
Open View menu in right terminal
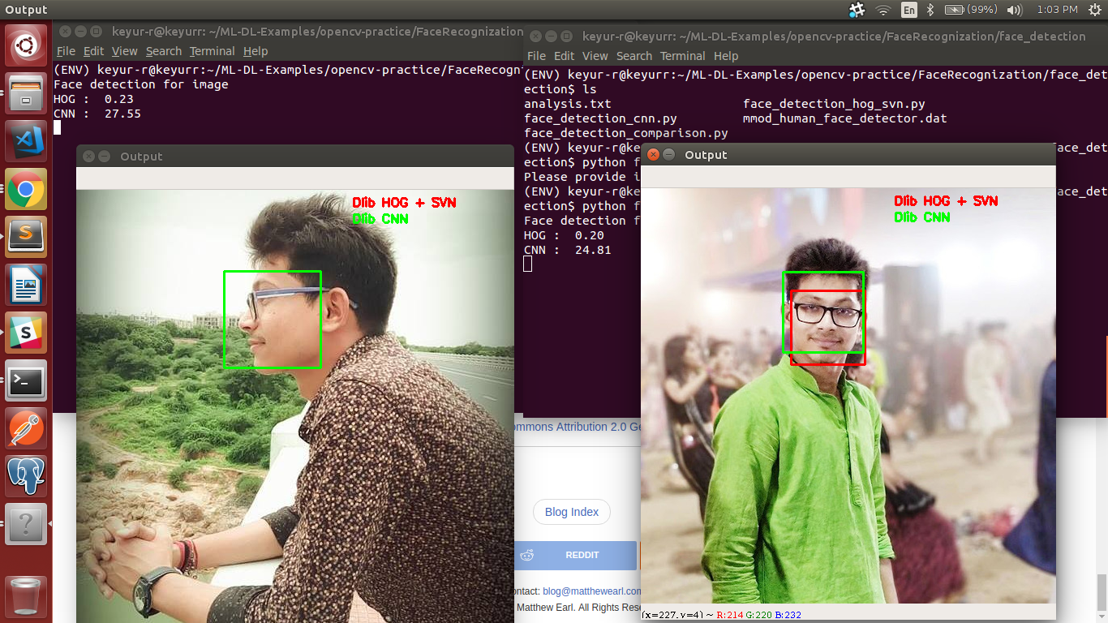595,56
